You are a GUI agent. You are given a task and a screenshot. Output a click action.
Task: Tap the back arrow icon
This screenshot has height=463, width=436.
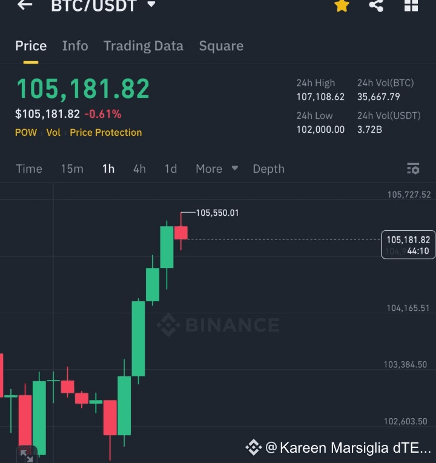tap(25, 4)
